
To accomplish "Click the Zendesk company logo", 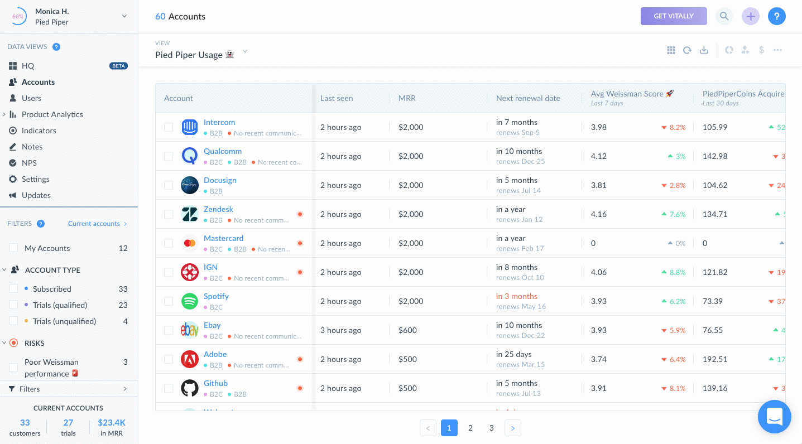I will point(190,214).
